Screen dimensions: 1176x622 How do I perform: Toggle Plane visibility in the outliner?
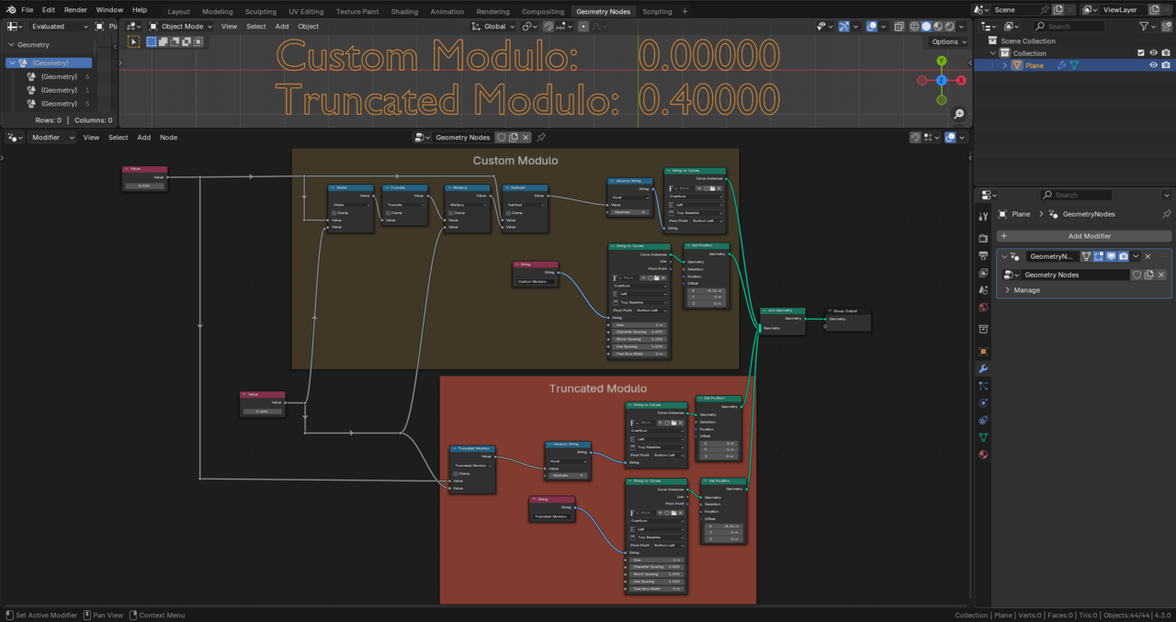tap(1153, 65)
